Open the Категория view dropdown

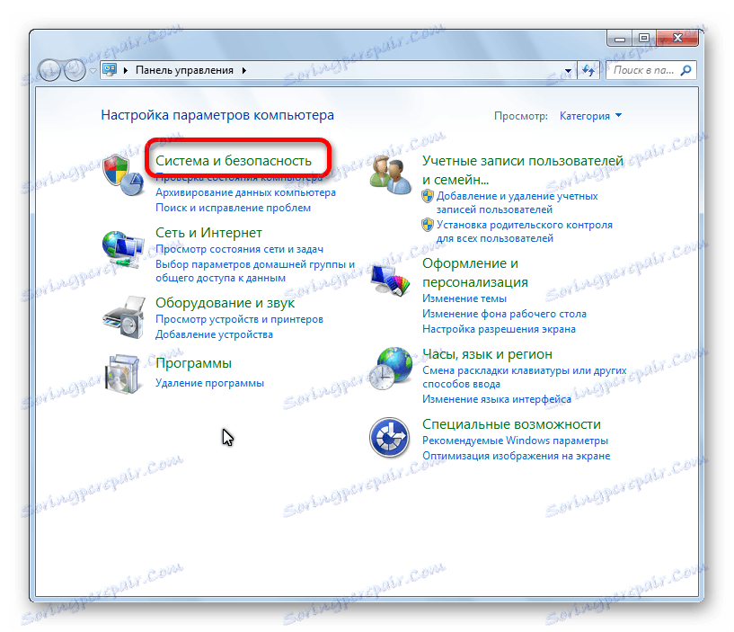click(x=590, y=116)
